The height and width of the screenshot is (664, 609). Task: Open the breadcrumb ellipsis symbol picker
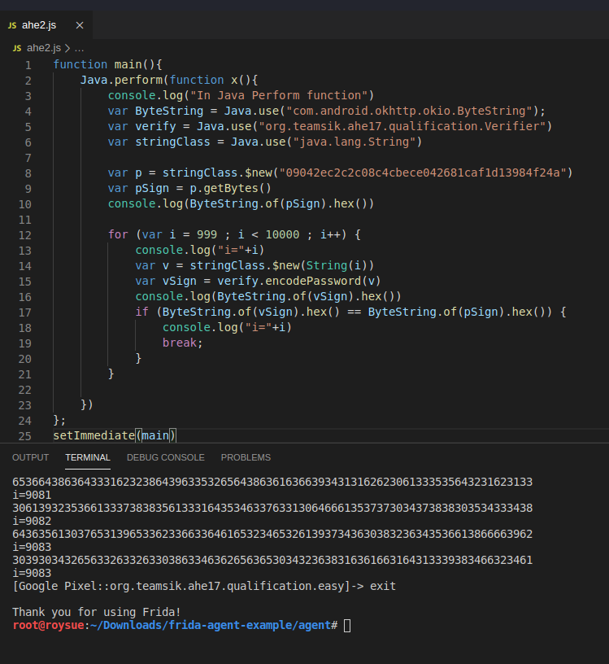click(x=79, y=48)
